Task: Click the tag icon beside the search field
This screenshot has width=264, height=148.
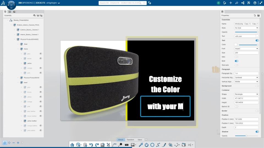Action: click(150, 3)
